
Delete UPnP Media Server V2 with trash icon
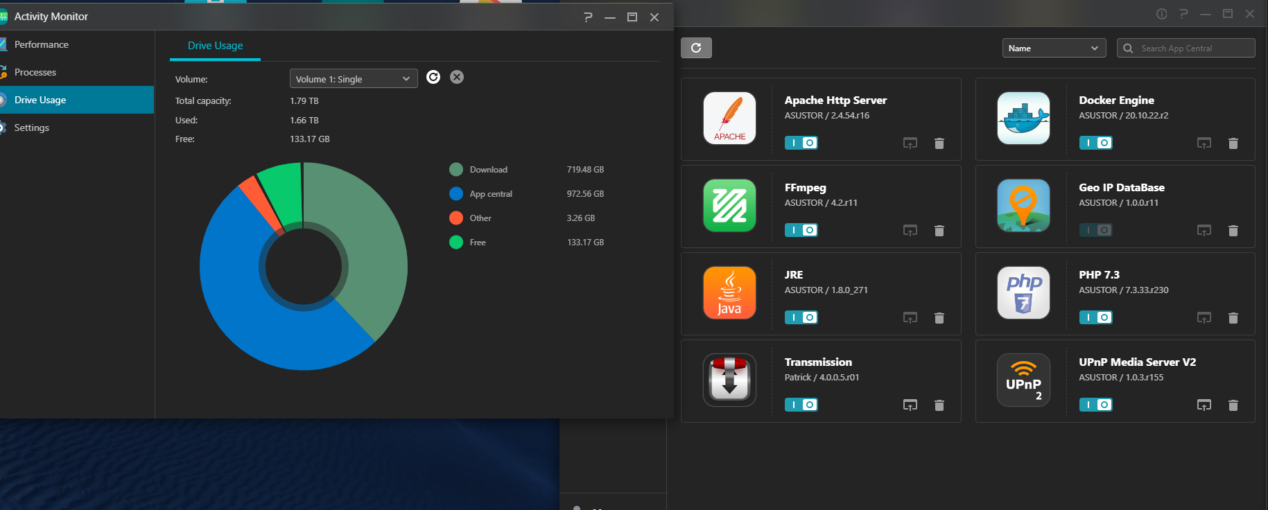[x=1233, y=405]
